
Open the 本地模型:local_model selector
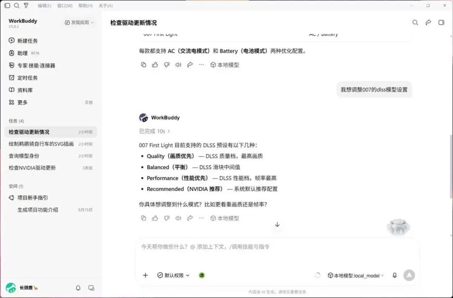(356, 276)
